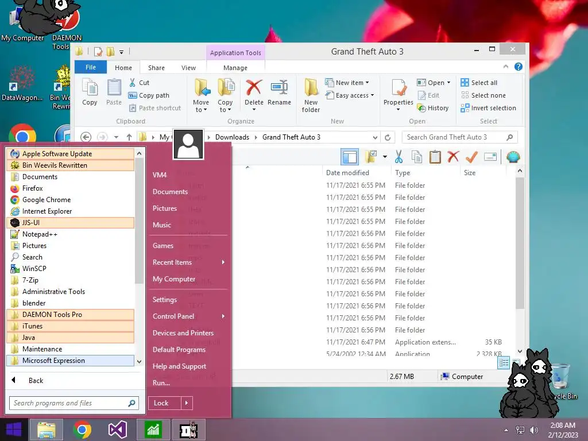Click the Search Grand Theft Auto 3 box
Viewport: 588px width, 441px height.
(460, 137)
